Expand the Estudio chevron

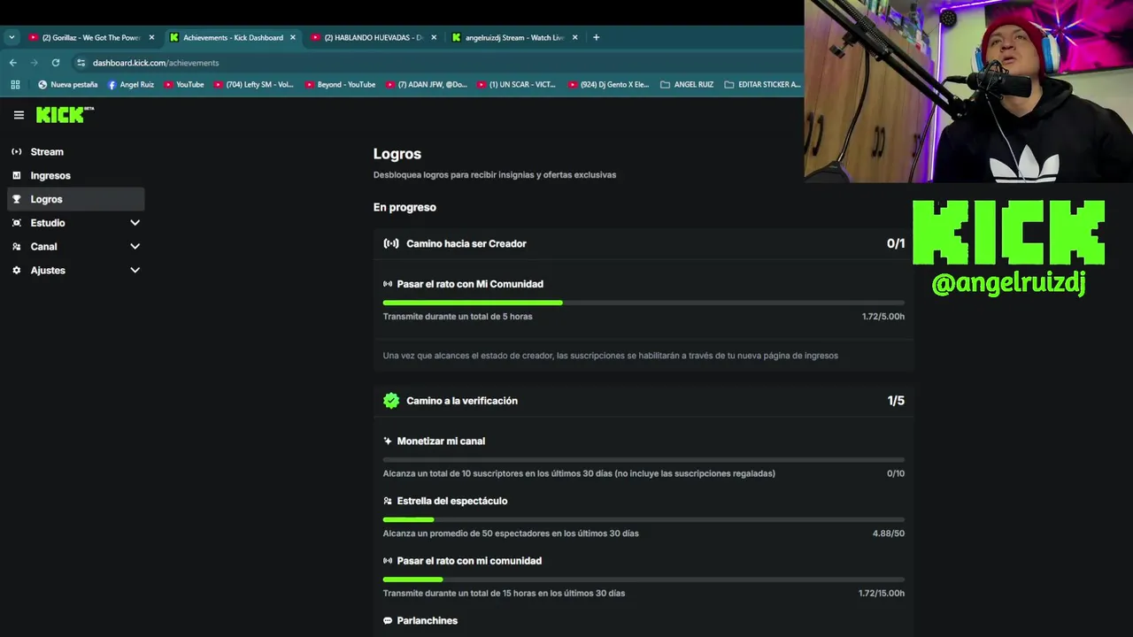tap(135, 223)
